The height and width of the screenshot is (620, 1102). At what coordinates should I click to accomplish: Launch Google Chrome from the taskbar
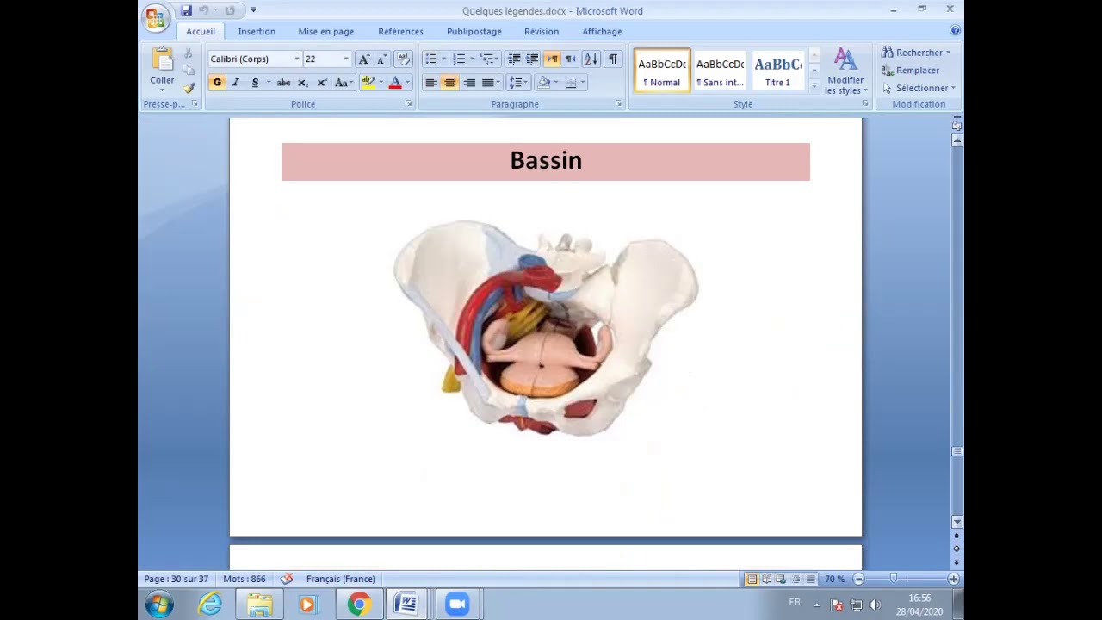[359, 604]
